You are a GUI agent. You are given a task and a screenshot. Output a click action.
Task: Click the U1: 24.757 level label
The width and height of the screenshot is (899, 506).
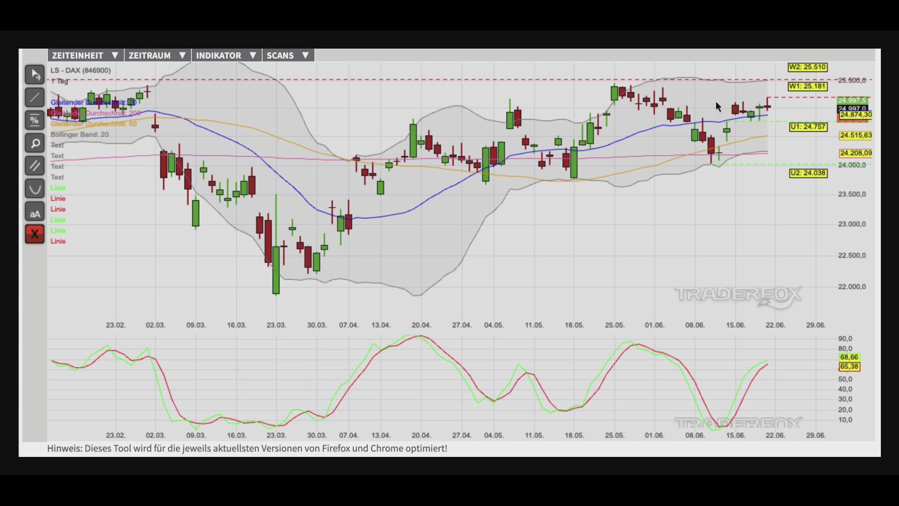pos(808,126)
